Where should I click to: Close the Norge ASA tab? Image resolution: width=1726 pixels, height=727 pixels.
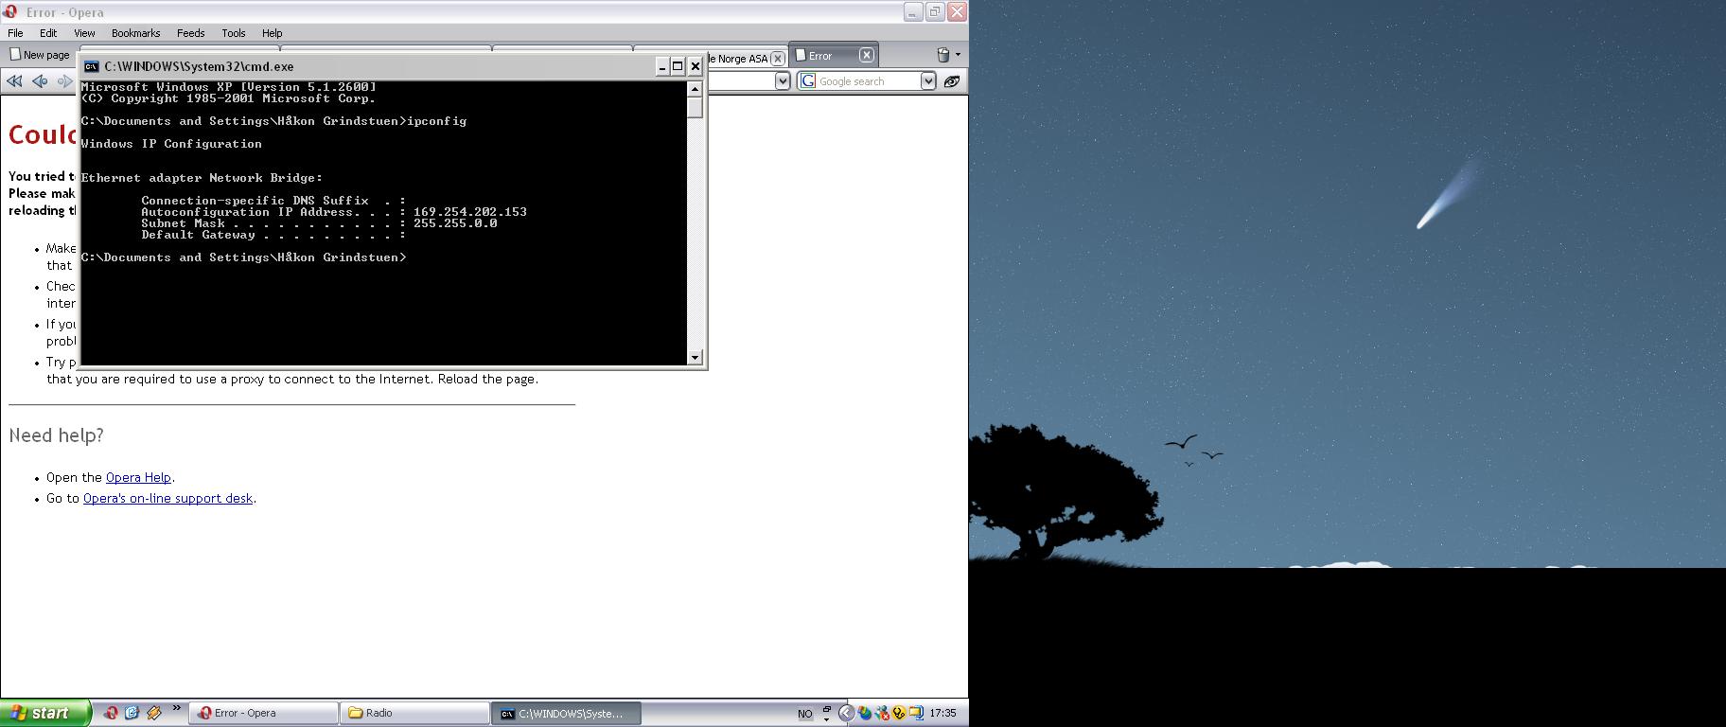coord(778,59)
